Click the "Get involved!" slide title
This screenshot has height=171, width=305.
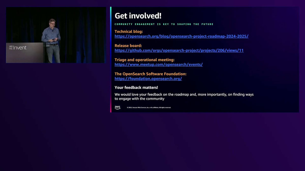pyautogui.click(x=138, y=16)
